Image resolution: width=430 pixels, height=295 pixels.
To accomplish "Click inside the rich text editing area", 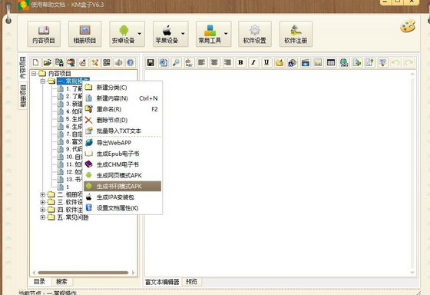I will point(277,173).
